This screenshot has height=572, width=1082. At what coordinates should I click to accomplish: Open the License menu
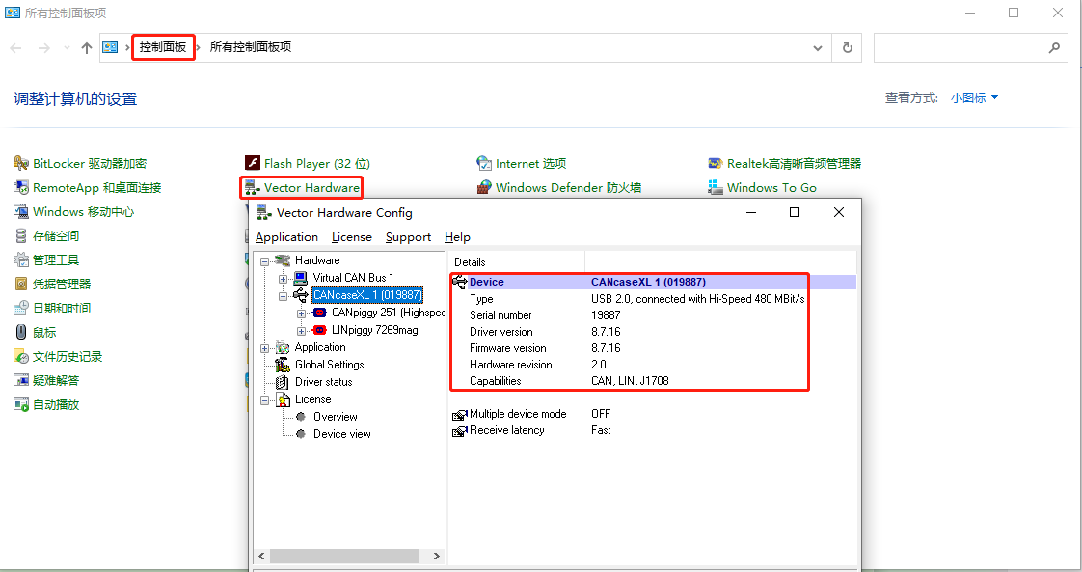coord(351,237)
